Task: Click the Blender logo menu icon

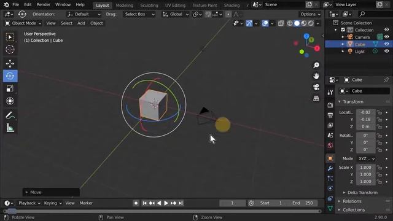Action: coord(6,5)
